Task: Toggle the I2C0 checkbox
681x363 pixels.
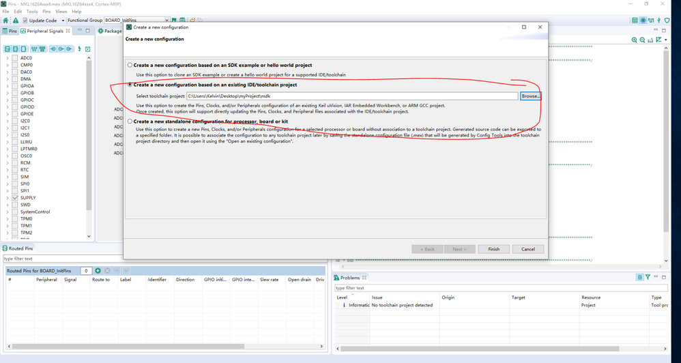Action: tap(15, 121)
